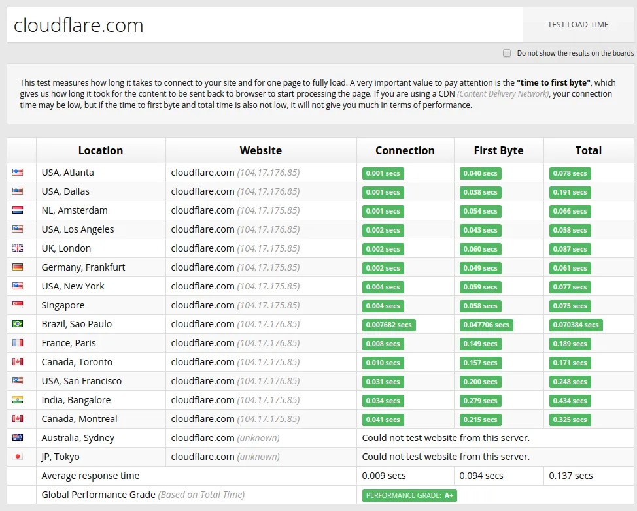This screenshot has width=637, height=511.
Task: Click the USA flag in the Los Angeles row
Action: click(18, 229)
